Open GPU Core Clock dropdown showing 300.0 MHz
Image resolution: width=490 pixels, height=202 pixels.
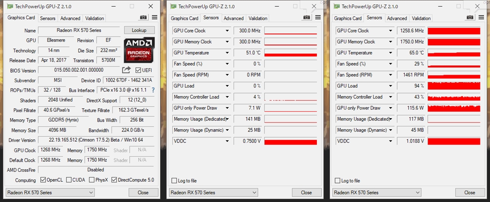(227, 31)
